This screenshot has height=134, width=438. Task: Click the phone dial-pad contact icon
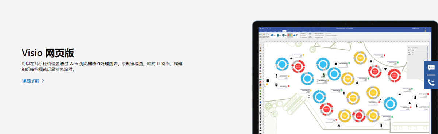click(x=431, y=82)
